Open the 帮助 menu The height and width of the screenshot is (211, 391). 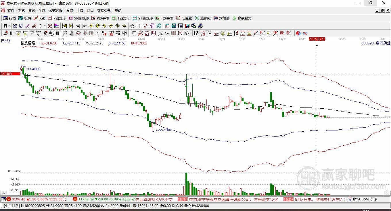pos(118,10)
